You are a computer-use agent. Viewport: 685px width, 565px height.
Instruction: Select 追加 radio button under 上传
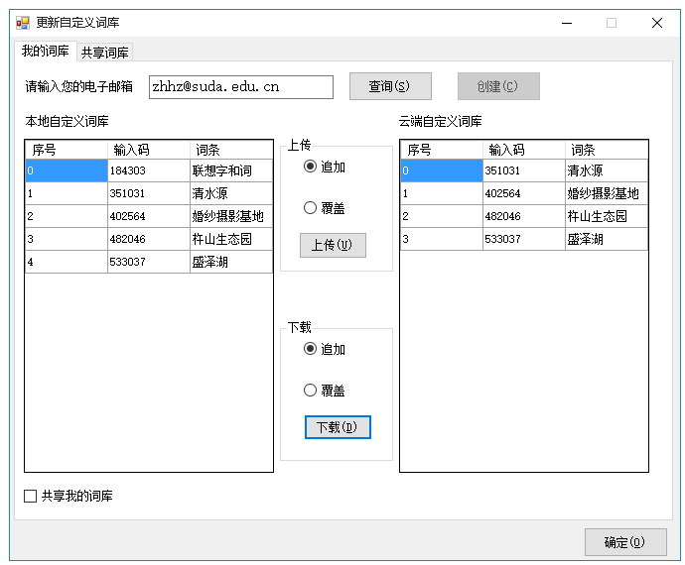coord(311,167)
